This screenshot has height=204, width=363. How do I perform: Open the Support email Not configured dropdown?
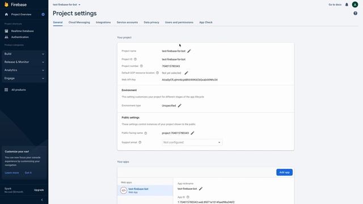[192, 142]
